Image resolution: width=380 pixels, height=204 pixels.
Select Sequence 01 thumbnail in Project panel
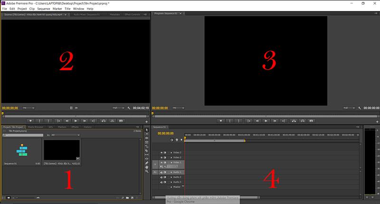pyautogui.click(x=22, y=150)
